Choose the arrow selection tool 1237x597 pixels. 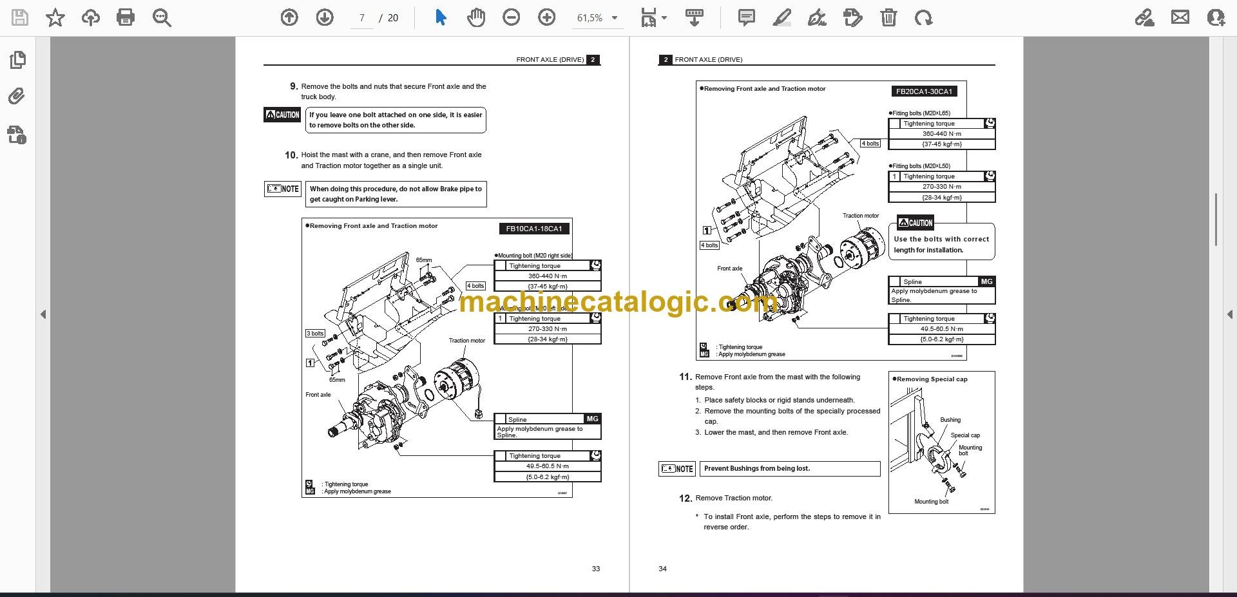click(441, 17)
